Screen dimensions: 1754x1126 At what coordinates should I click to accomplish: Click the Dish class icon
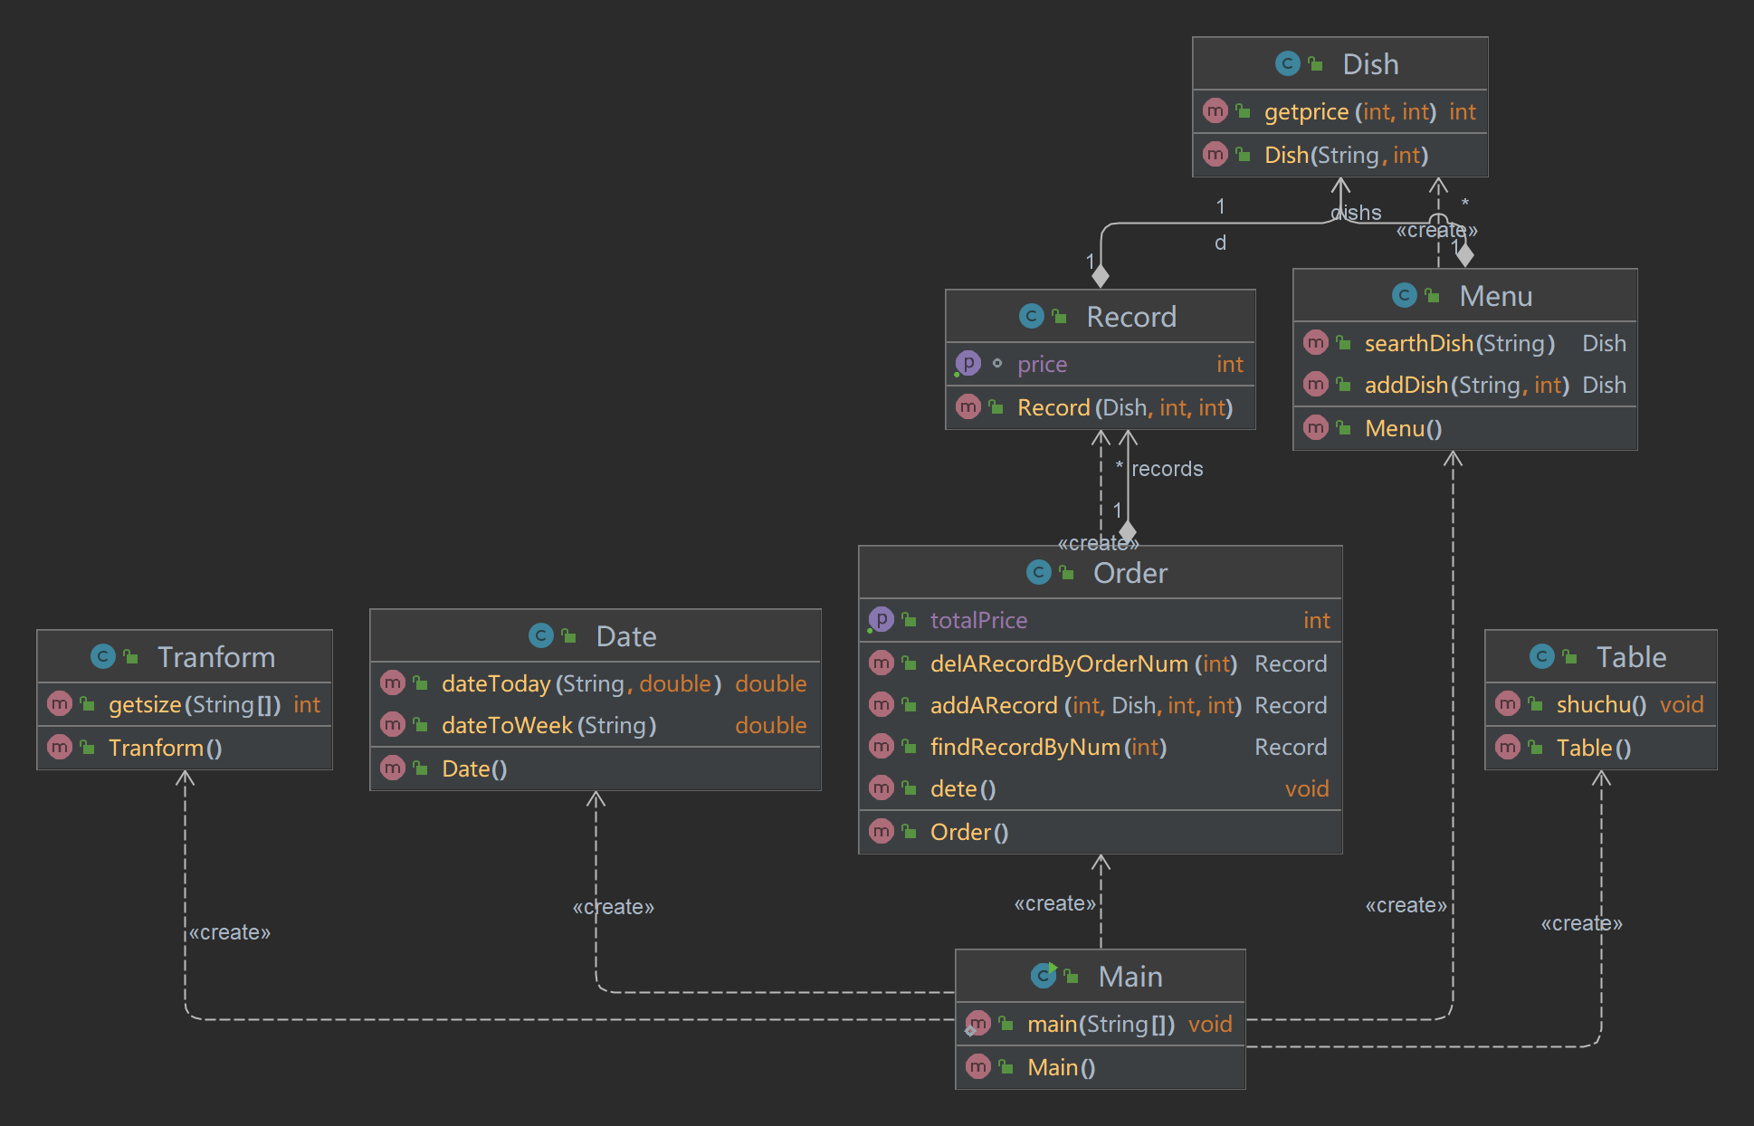click(1287, 64)
